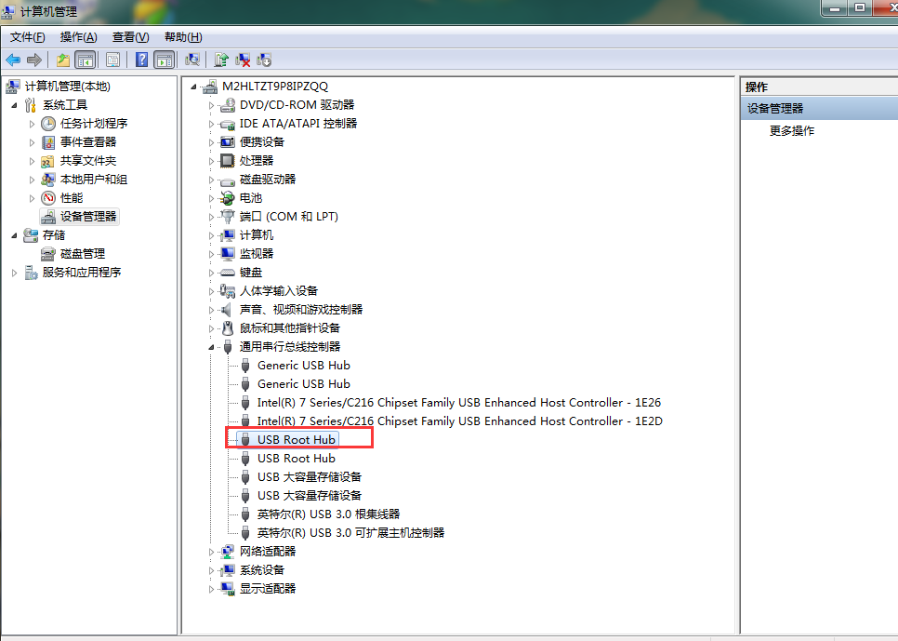Expand the 系统设备 category
Image resolution: width=898 pixels, height=641 pixels.
coord(211,570)
